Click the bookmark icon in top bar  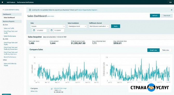click(x=2, y=2)
